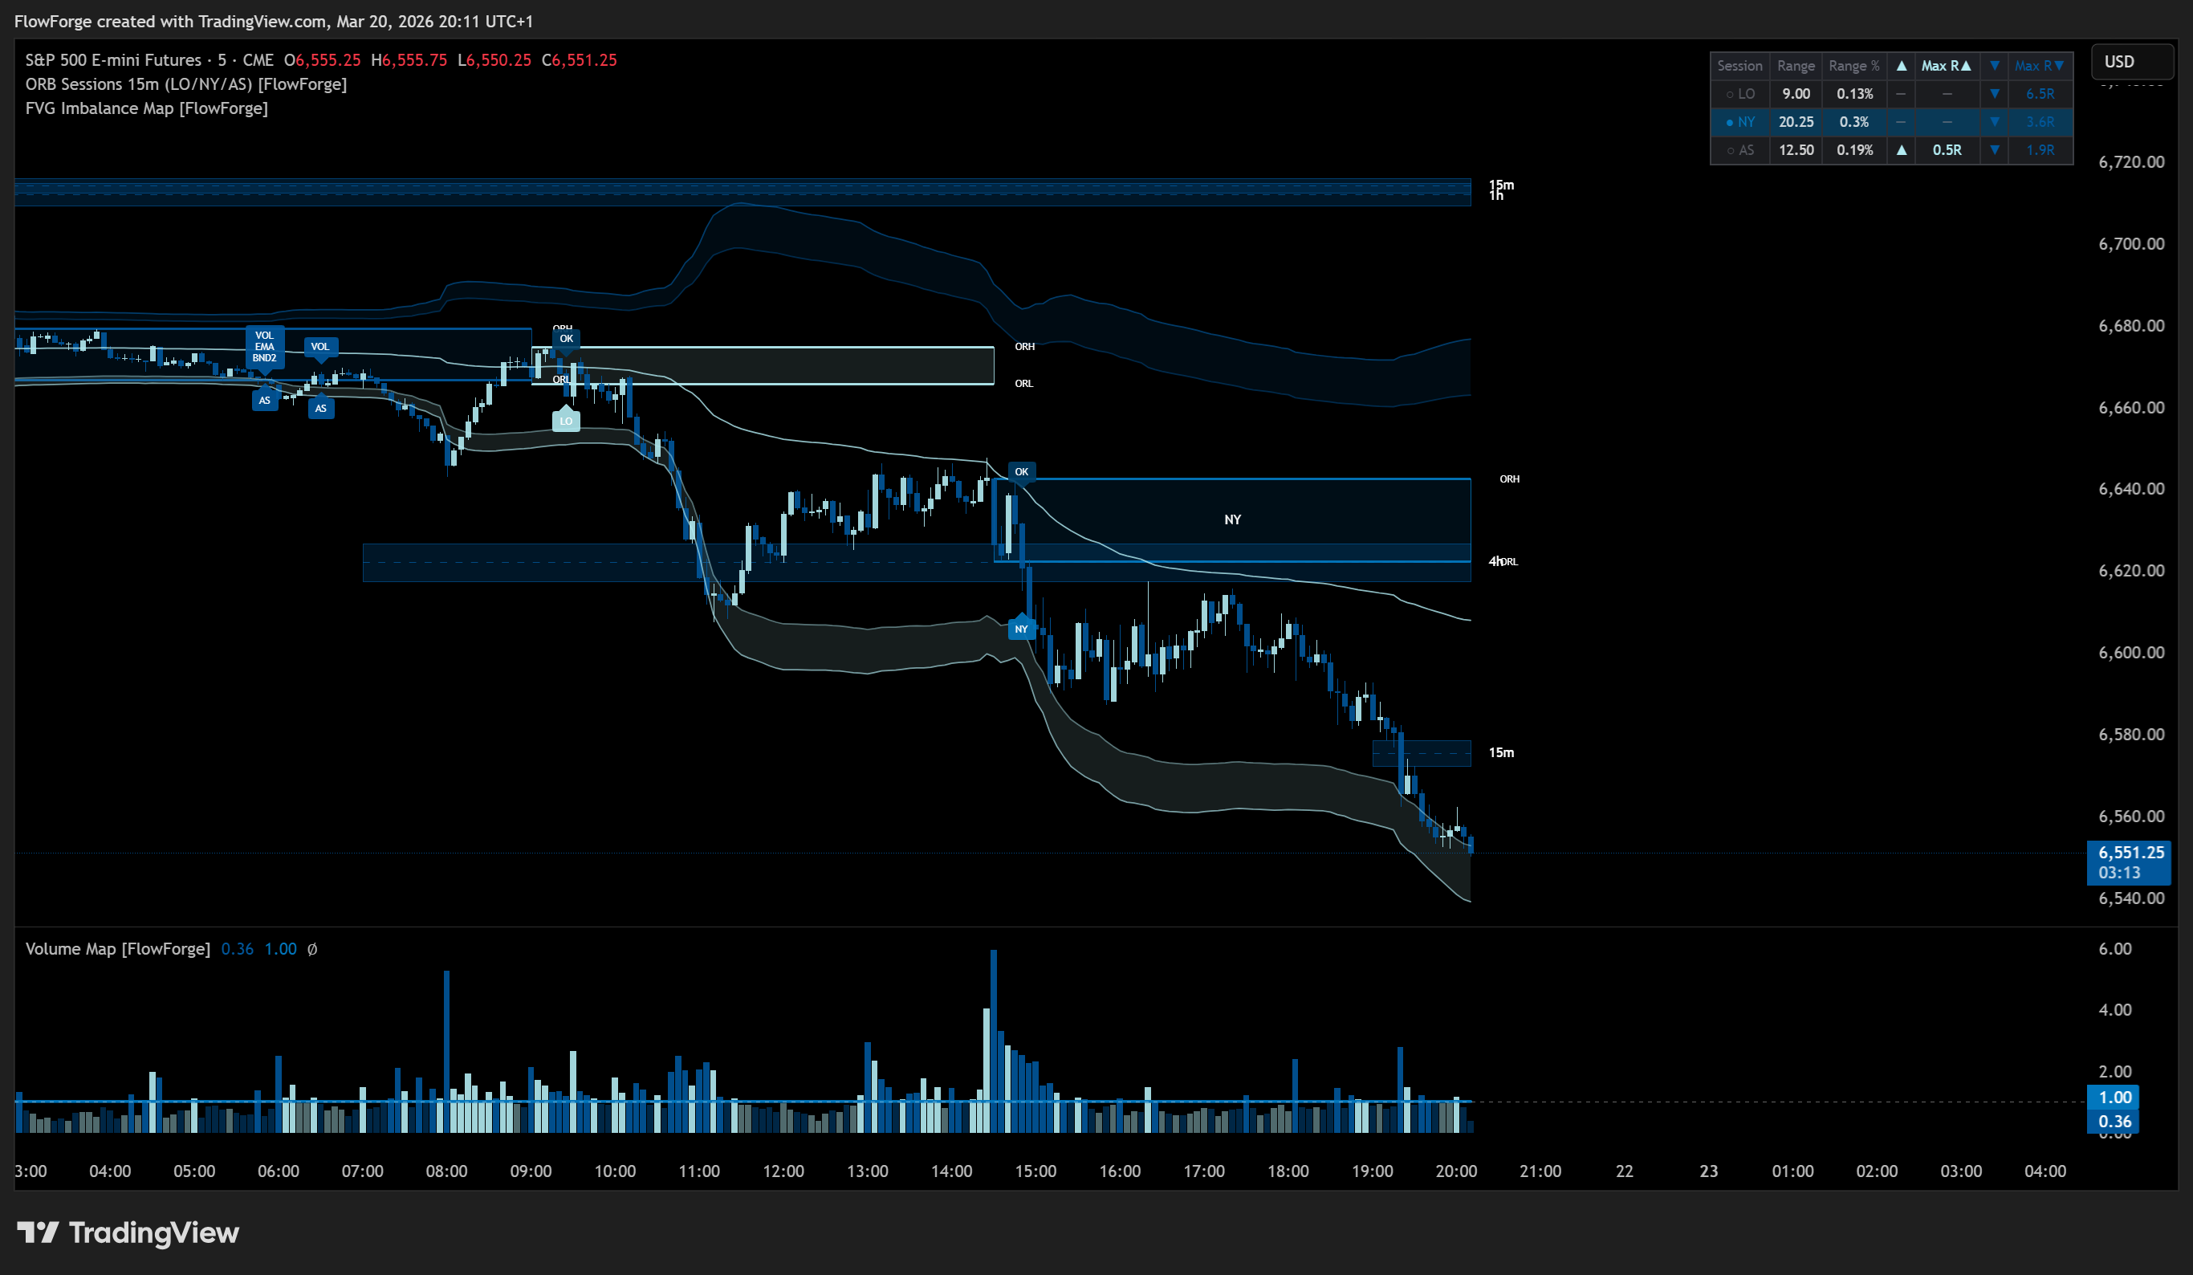Click the light LO breakout marker label

point(566,421)
